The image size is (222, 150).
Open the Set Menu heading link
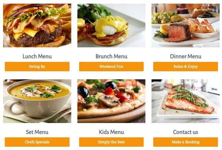pyautogui.click(x=37, y=132)
